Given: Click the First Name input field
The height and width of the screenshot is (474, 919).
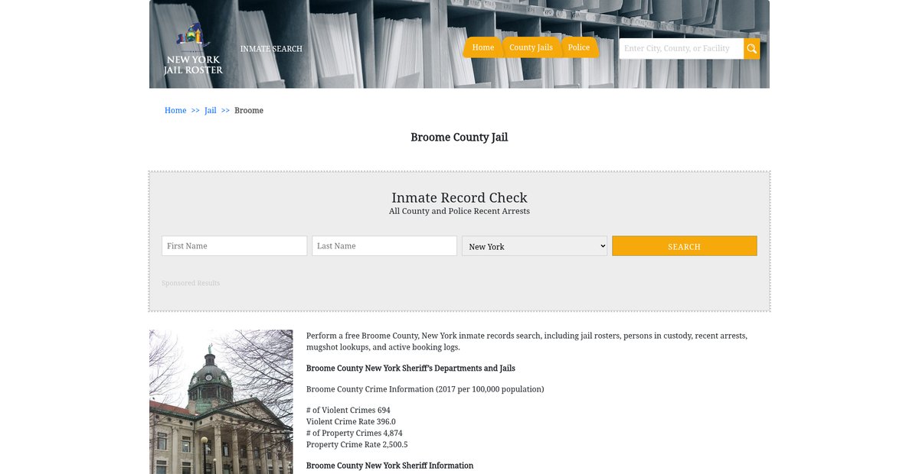Looking at the screenshot, I should pyautogui.click(x=234, y=246).
